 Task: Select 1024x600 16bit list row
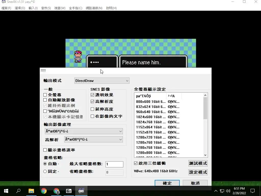[158, 117]
